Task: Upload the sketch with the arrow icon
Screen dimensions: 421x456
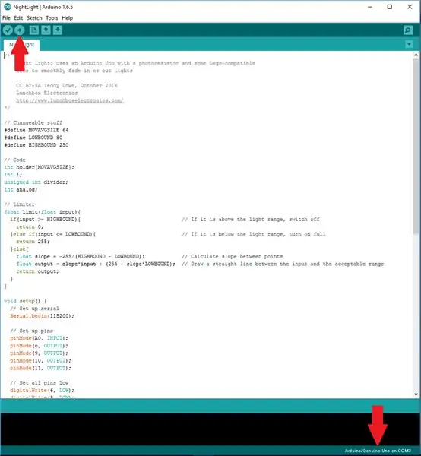Action: (x=20, y=30)
